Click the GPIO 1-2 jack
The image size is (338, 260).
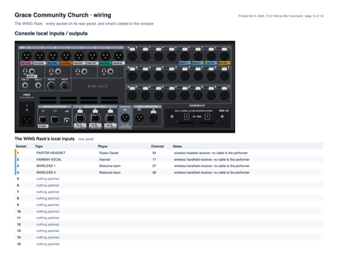(38, 85)
